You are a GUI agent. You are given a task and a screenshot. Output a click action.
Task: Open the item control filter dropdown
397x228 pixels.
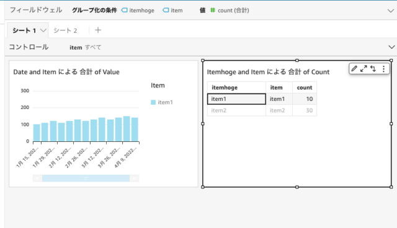pos(86,47)
